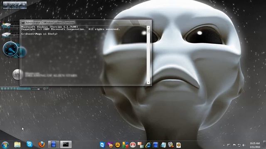Open Yahoo Messenger icon in taskbar
This screenshot has width=266, height=149.
[x=110, y=145]
